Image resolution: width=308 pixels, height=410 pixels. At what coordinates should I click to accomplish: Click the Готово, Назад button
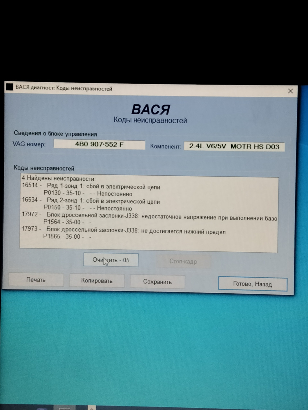tap(252, 284)
